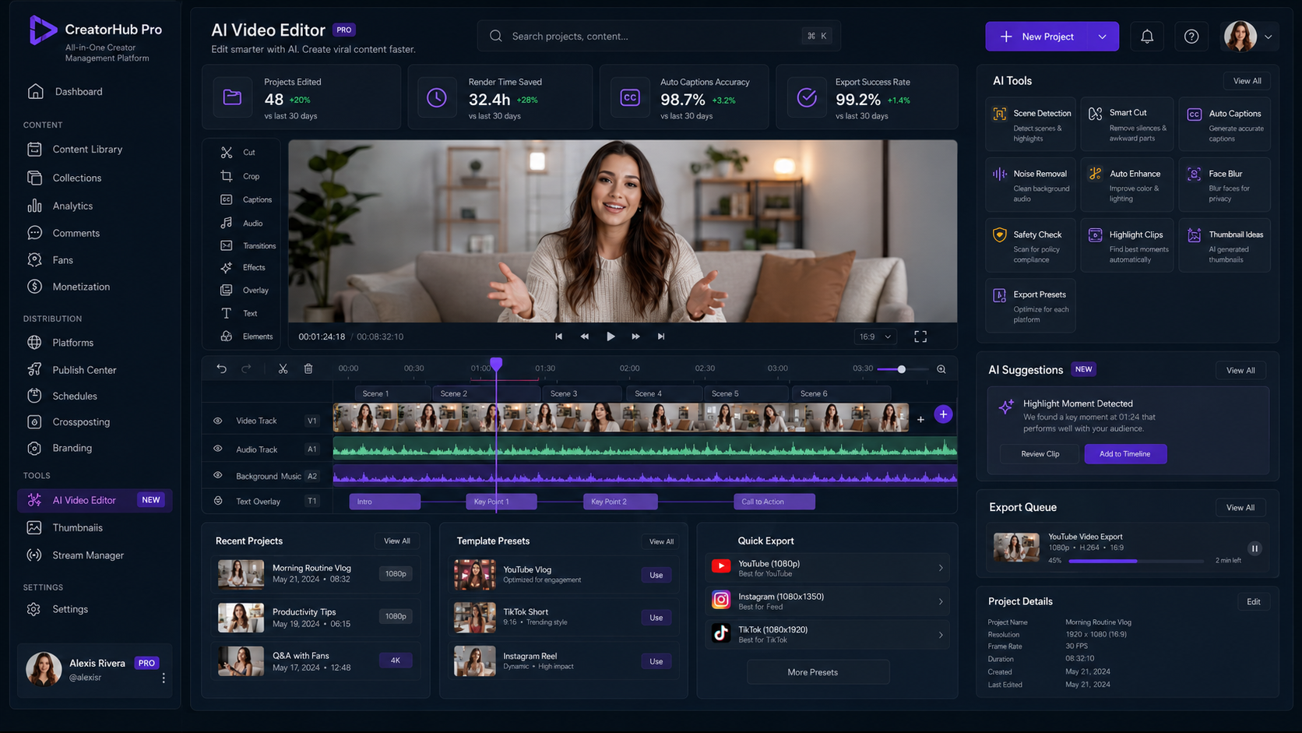1302x733 pixels.
Task: Open the Elements tool
Action: (x=247, y=337)
